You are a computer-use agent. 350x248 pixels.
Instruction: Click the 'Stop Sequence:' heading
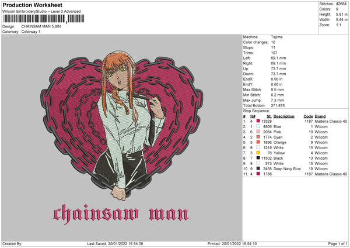coord(256,111)
